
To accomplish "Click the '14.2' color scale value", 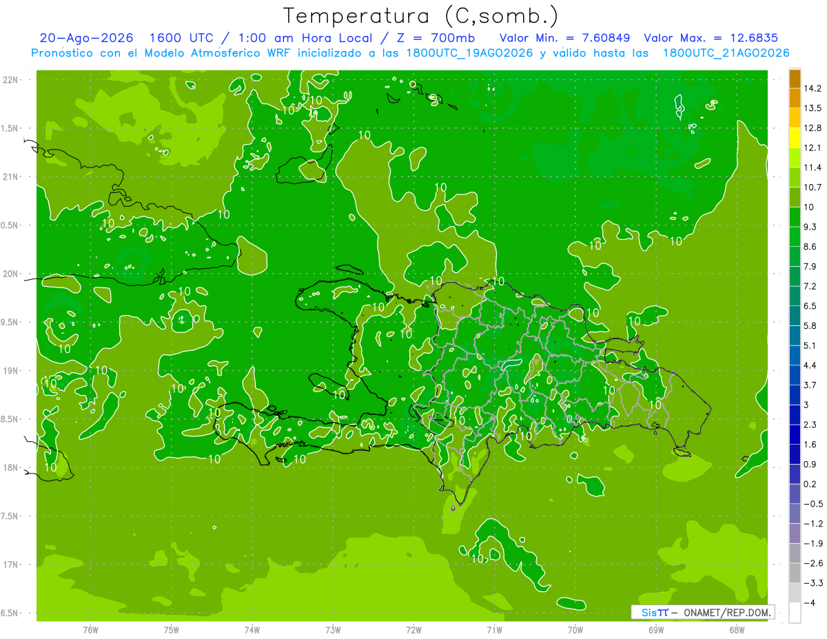I will coord(813,88).
